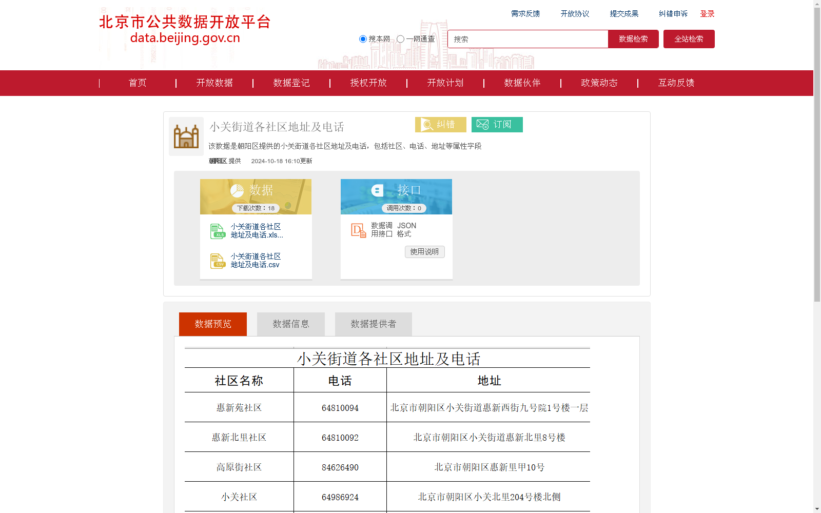Open 政策动态 navigation item

point(599,83)
